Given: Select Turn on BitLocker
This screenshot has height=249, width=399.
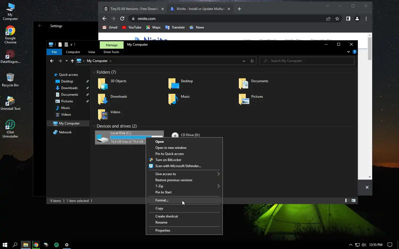Looking at the screenshot, I should [x=184, y=160].
